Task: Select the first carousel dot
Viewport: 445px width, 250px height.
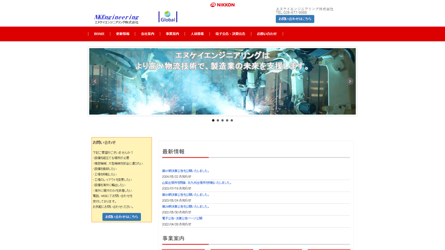Action: point(213,120)
